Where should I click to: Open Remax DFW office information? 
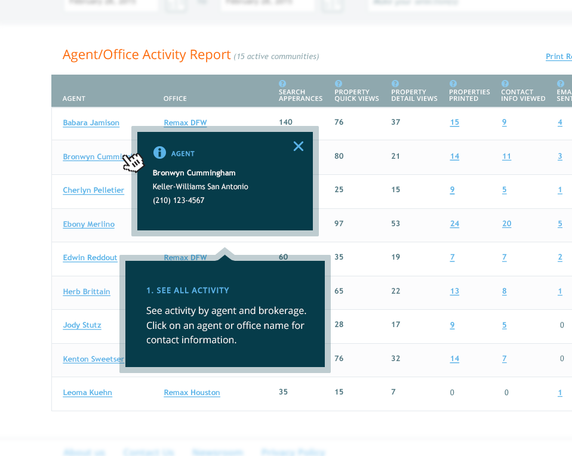[185, 122]
